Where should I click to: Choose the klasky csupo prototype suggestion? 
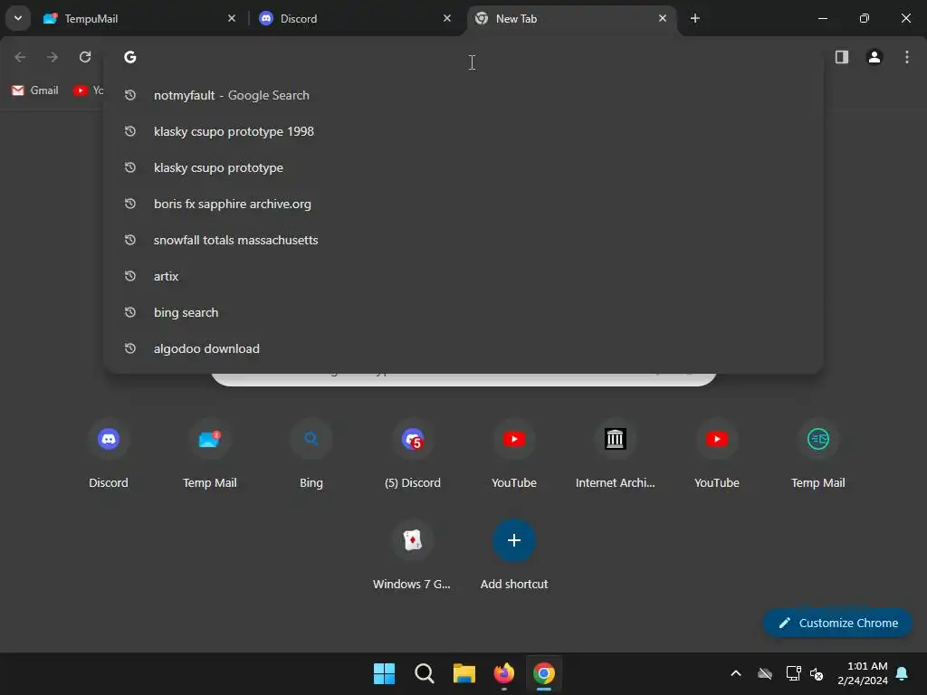pyautogui.click(x=463, y=167)
